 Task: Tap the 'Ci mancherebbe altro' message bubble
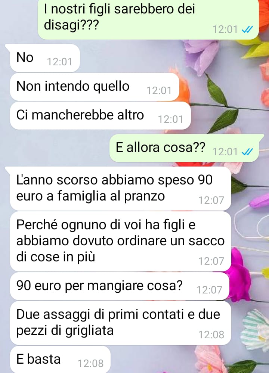(x=100, y=115)
